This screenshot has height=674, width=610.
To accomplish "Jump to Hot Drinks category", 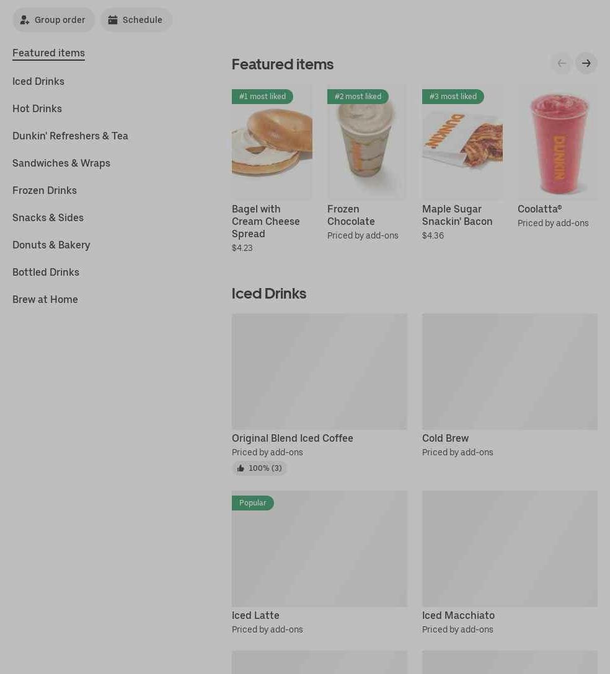I will click(37, 109).
